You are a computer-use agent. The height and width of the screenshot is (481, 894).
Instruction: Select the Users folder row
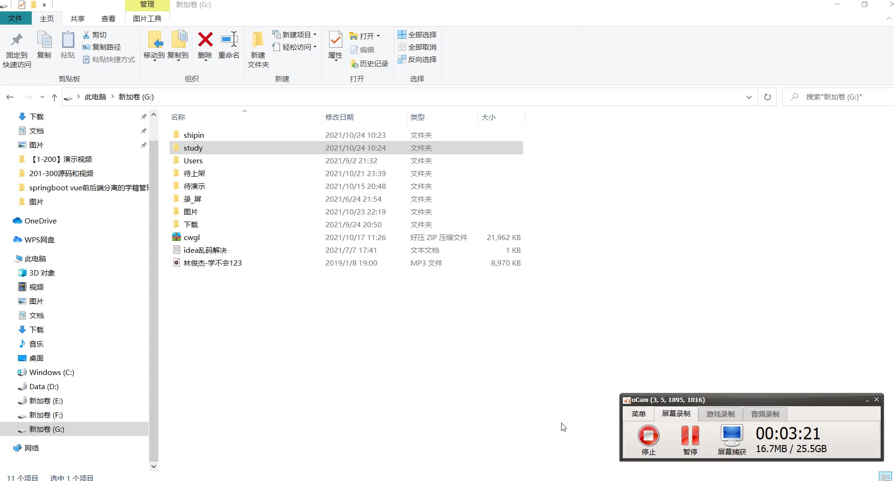pyautogui.click(x=346, y=161)
